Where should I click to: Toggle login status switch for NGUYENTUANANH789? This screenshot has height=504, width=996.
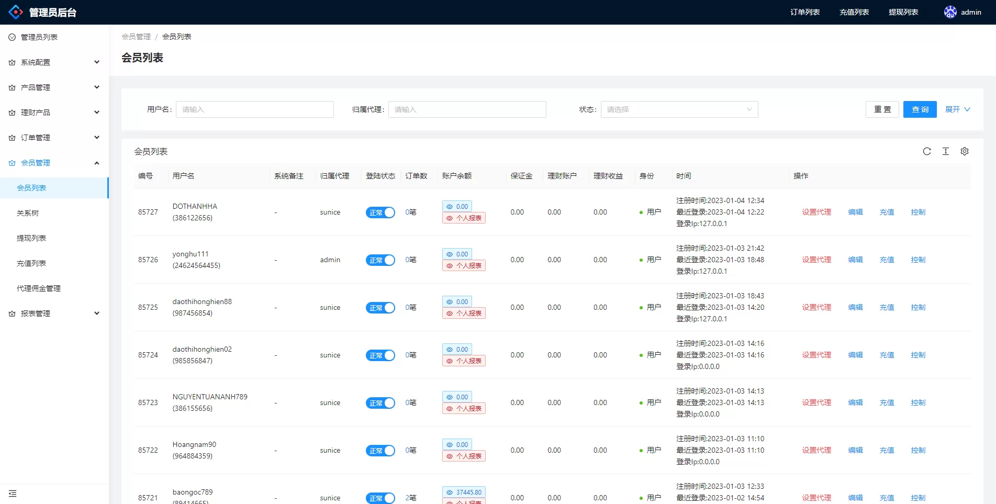tap(381, 403)
